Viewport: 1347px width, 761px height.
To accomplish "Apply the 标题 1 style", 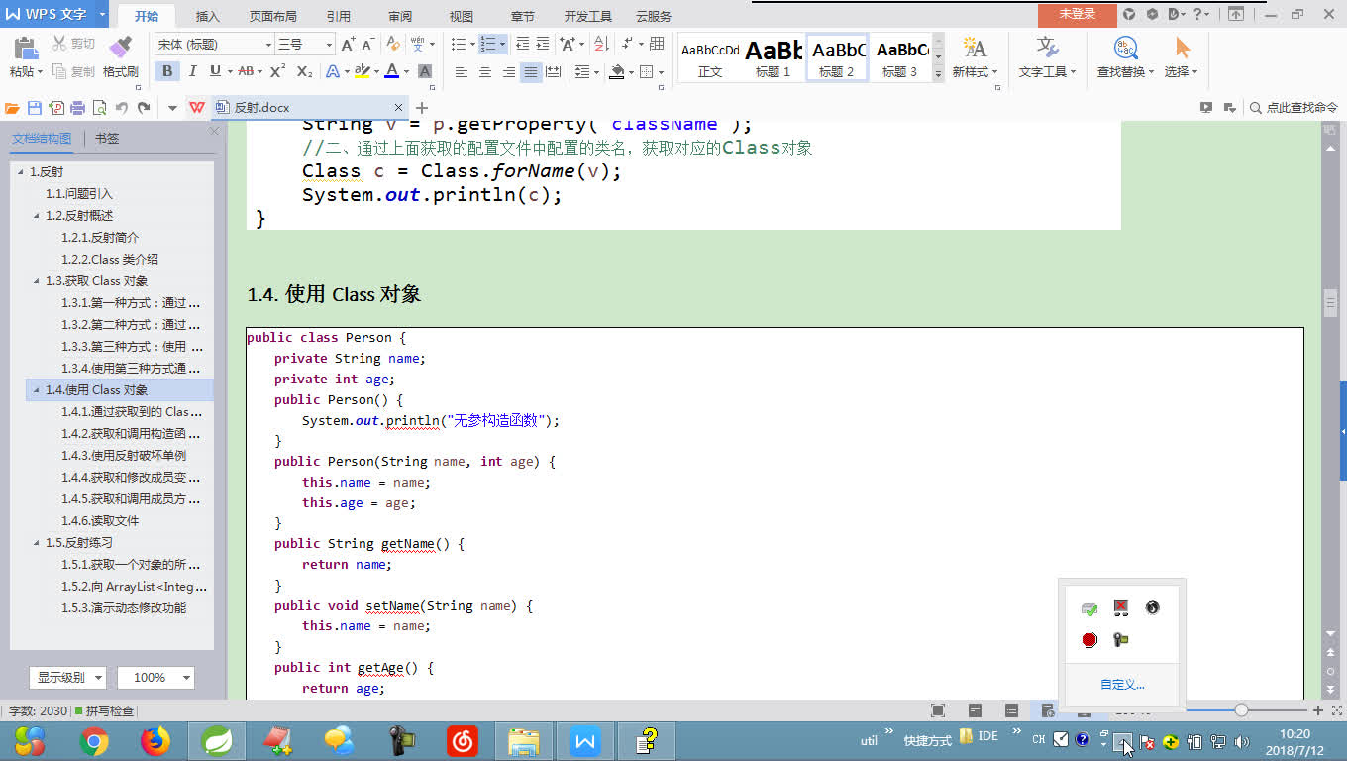I will tap(774, 57).
